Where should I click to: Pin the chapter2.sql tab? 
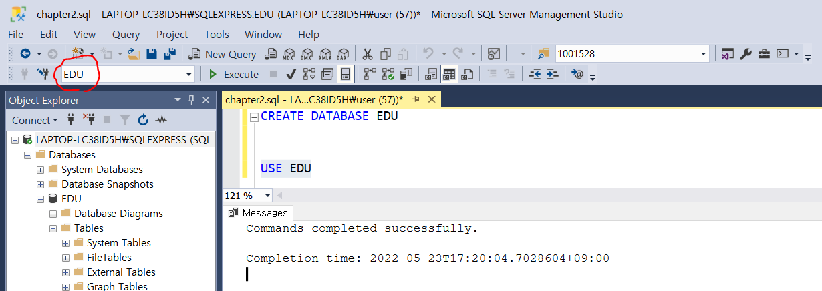(416, 99)
